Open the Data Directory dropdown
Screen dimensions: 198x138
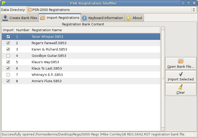click(x=112, y=10)
